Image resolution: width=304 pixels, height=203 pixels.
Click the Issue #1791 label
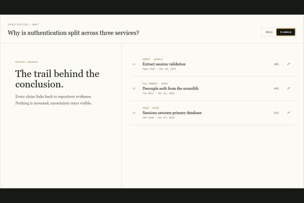point(150,108)
